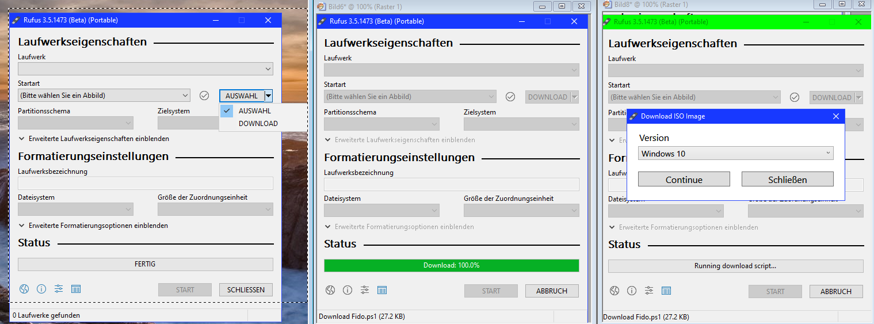Click START in middle Rufus window
This screenshot has width=874, height=324.
point(491,291)
